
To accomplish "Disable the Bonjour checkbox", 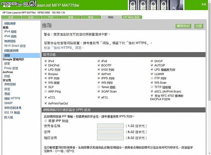I will pos(46,74).
